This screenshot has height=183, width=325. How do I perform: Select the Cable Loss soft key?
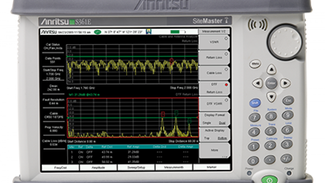214,73
